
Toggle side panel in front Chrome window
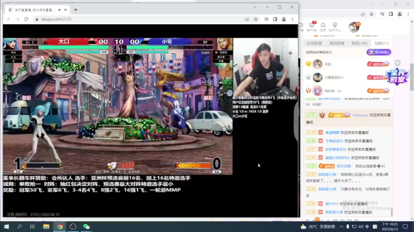pos(275,19)
